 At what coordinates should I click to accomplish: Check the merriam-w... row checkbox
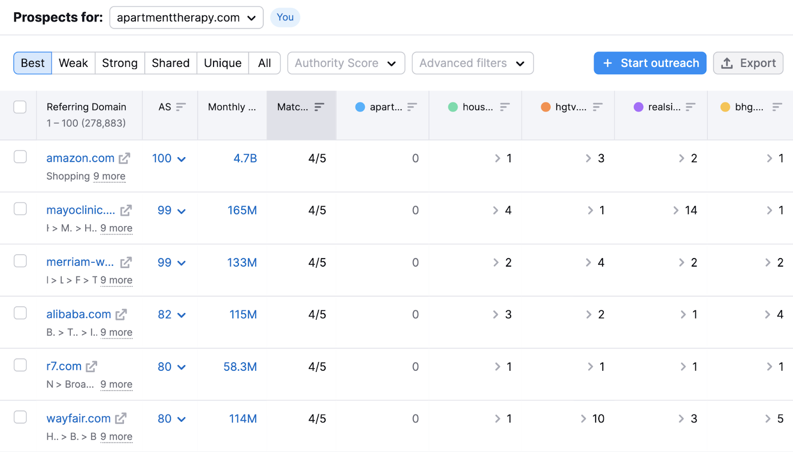point(20,261)
